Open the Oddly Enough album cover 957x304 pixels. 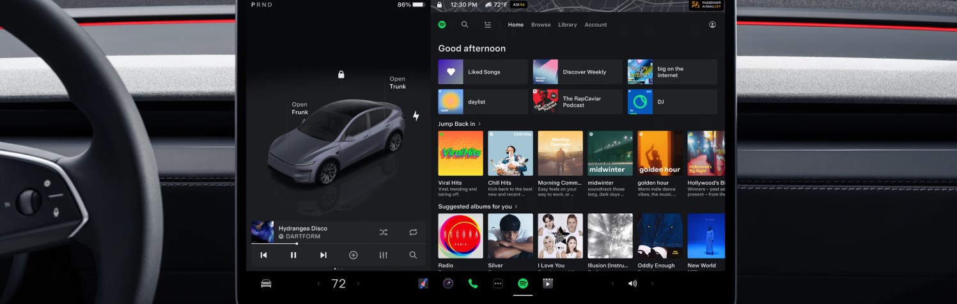pyautogui.click(x=660, y=236)
